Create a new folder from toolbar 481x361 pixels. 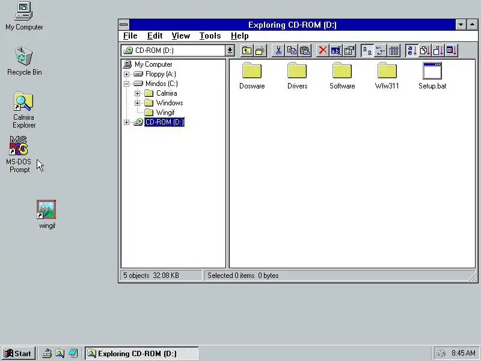coord(260,51)
